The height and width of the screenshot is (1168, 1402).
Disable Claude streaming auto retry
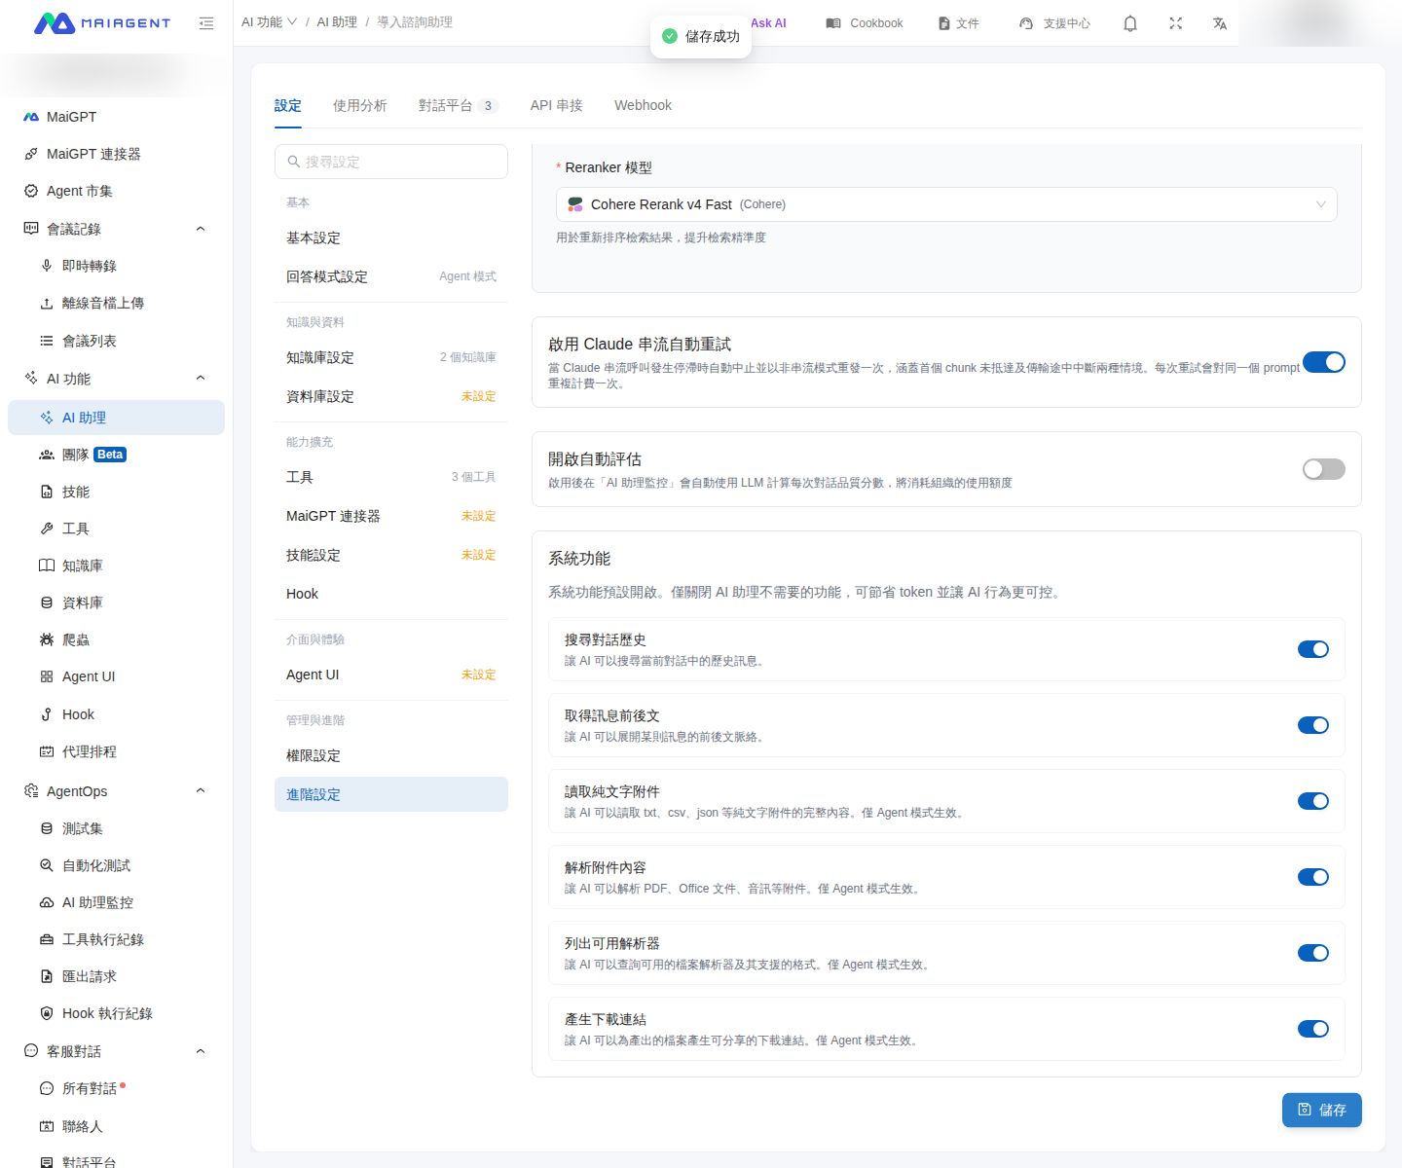click(1324, 362)
